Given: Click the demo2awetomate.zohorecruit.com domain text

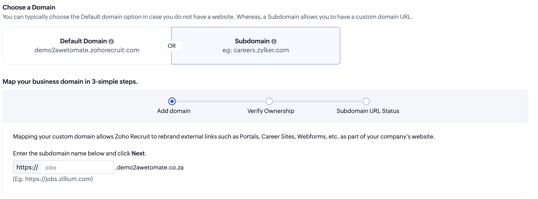Looking at the screenshot, I should [87, 50].
